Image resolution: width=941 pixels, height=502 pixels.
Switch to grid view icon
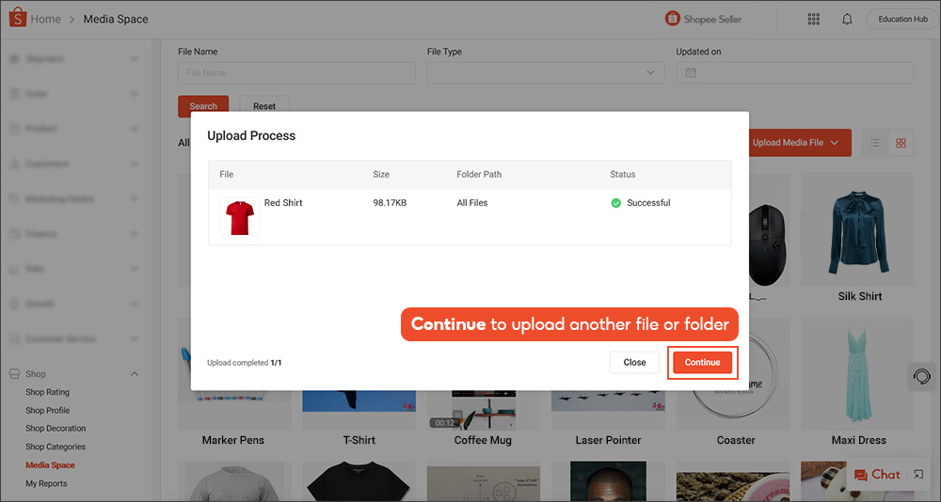tap(901, 143)
